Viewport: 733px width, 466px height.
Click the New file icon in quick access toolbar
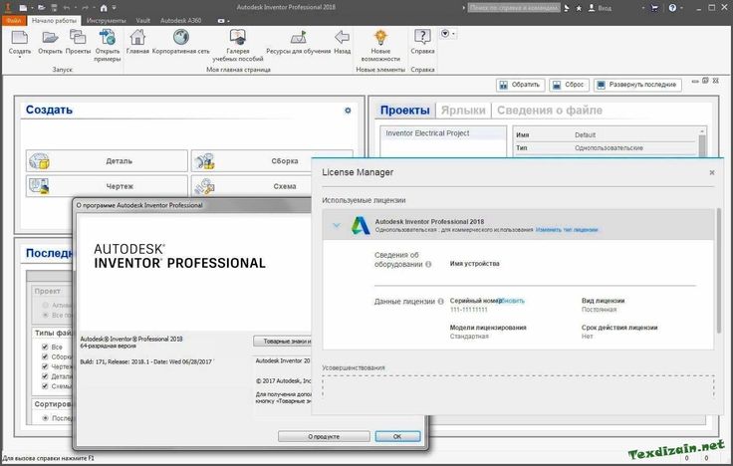coord(23,8)
